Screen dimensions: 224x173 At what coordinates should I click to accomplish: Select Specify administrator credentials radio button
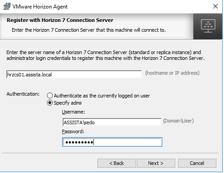(x=50, y=103)
